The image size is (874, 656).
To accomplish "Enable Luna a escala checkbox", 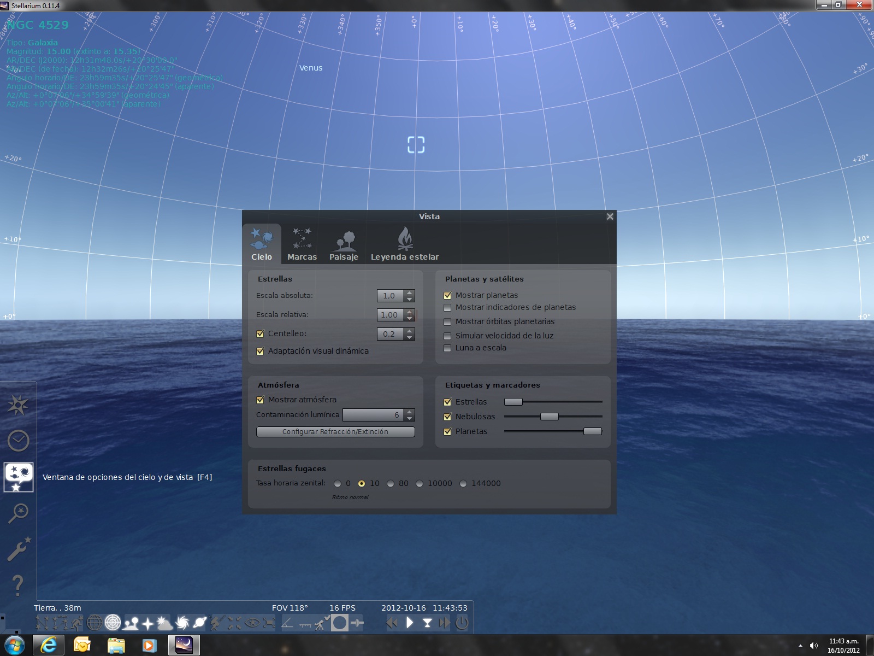I will [x=447, y=348].
